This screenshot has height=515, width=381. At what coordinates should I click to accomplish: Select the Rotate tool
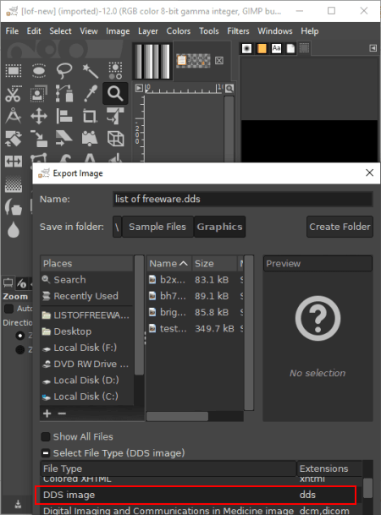(14, 139)
